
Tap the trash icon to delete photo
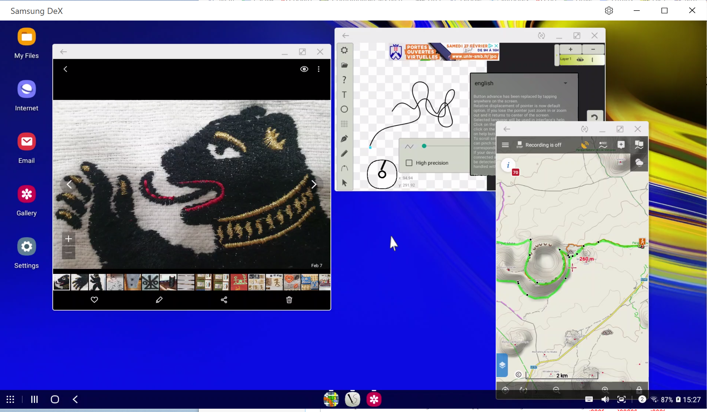(x=289, y=299)
